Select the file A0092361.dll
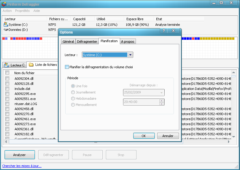 pyautogui.click(x=24, y=129)
